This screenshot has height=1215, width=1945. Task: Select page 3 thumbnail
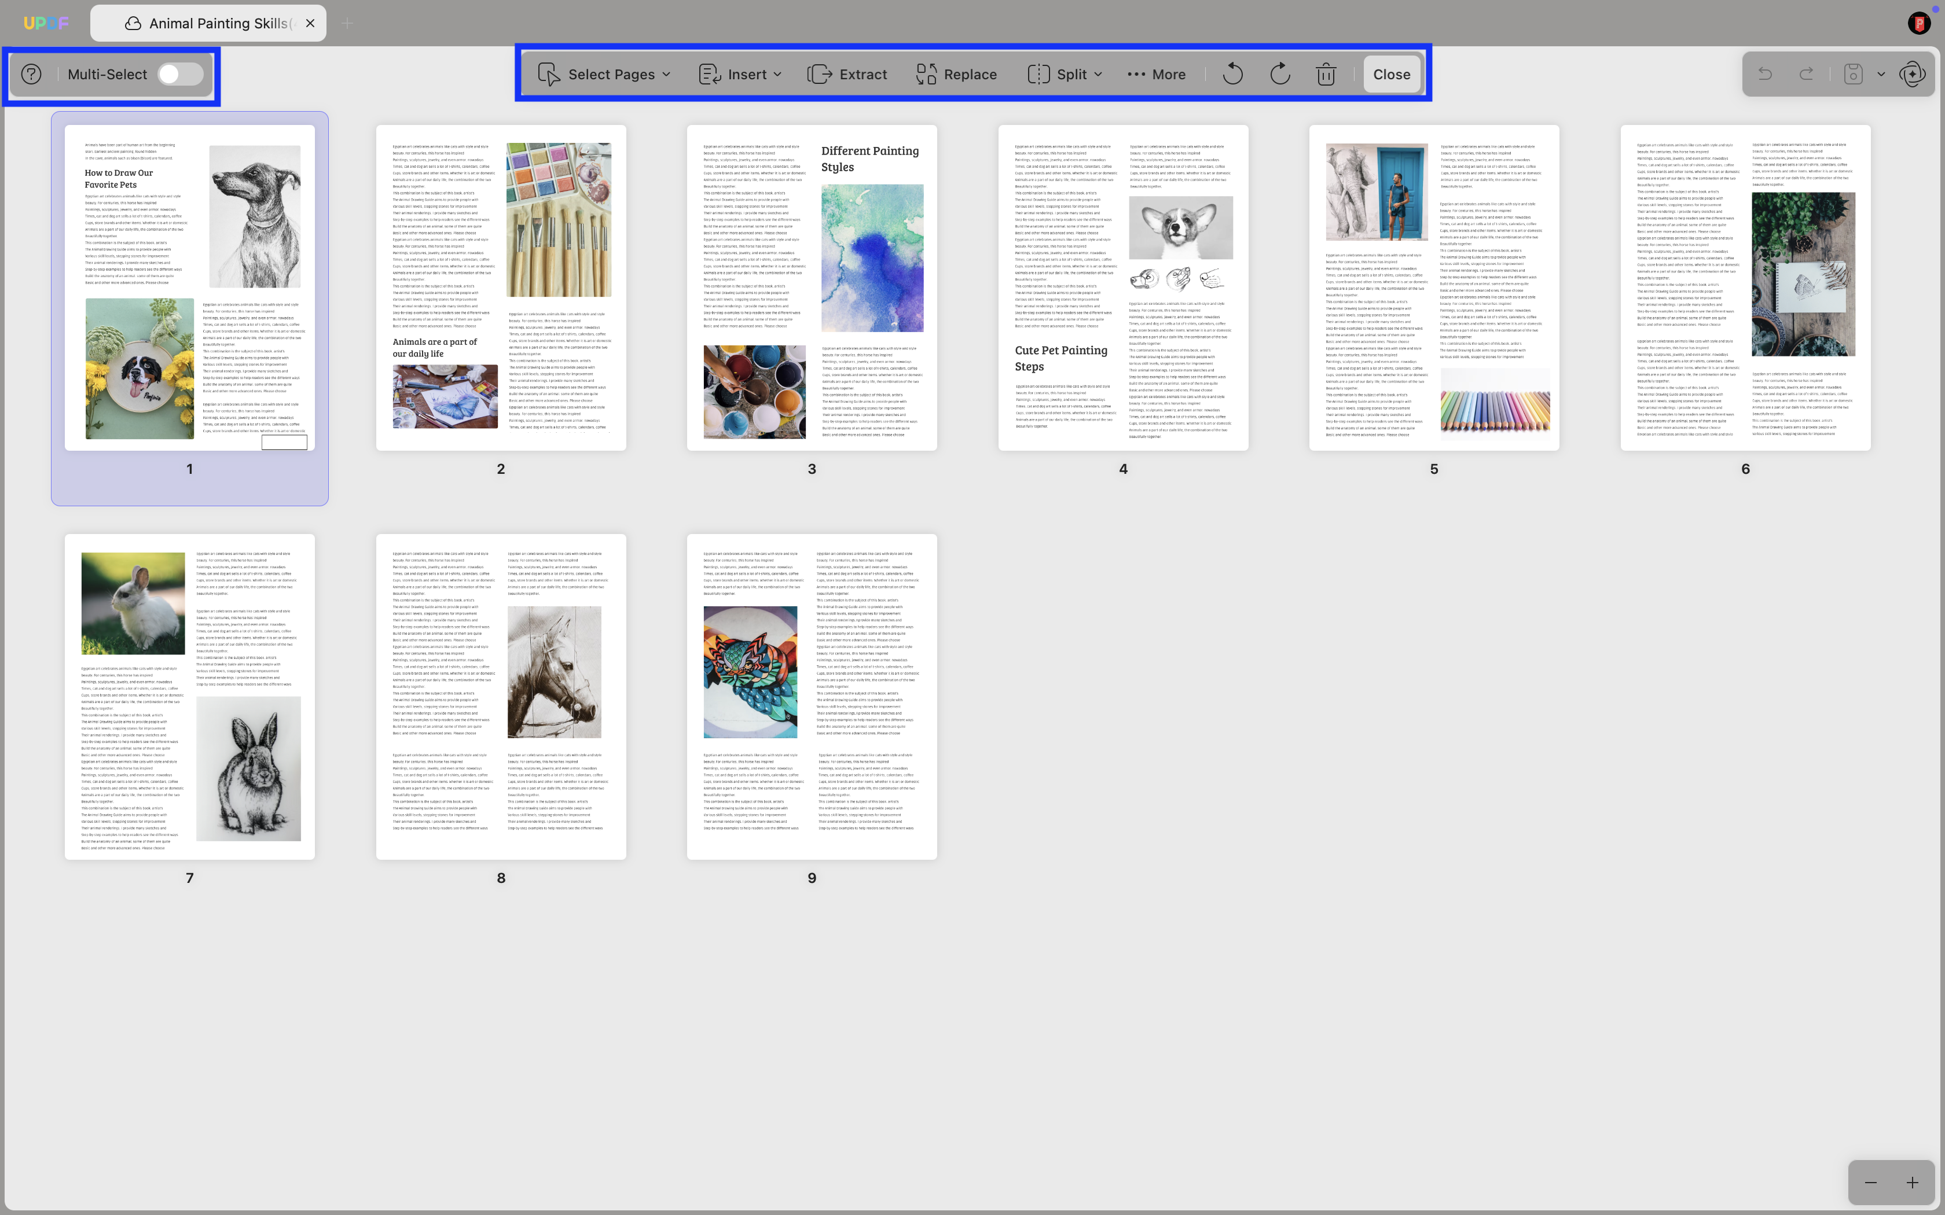click(x=812, y=287)
